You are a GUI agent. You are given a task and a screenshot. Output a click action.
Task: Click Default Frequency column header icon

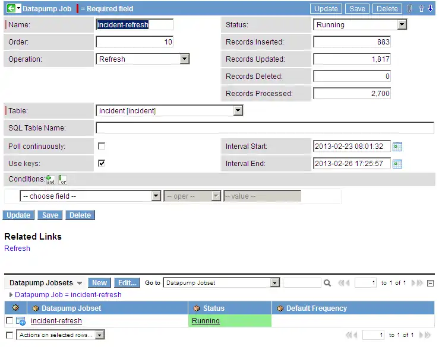pos(280,308)
